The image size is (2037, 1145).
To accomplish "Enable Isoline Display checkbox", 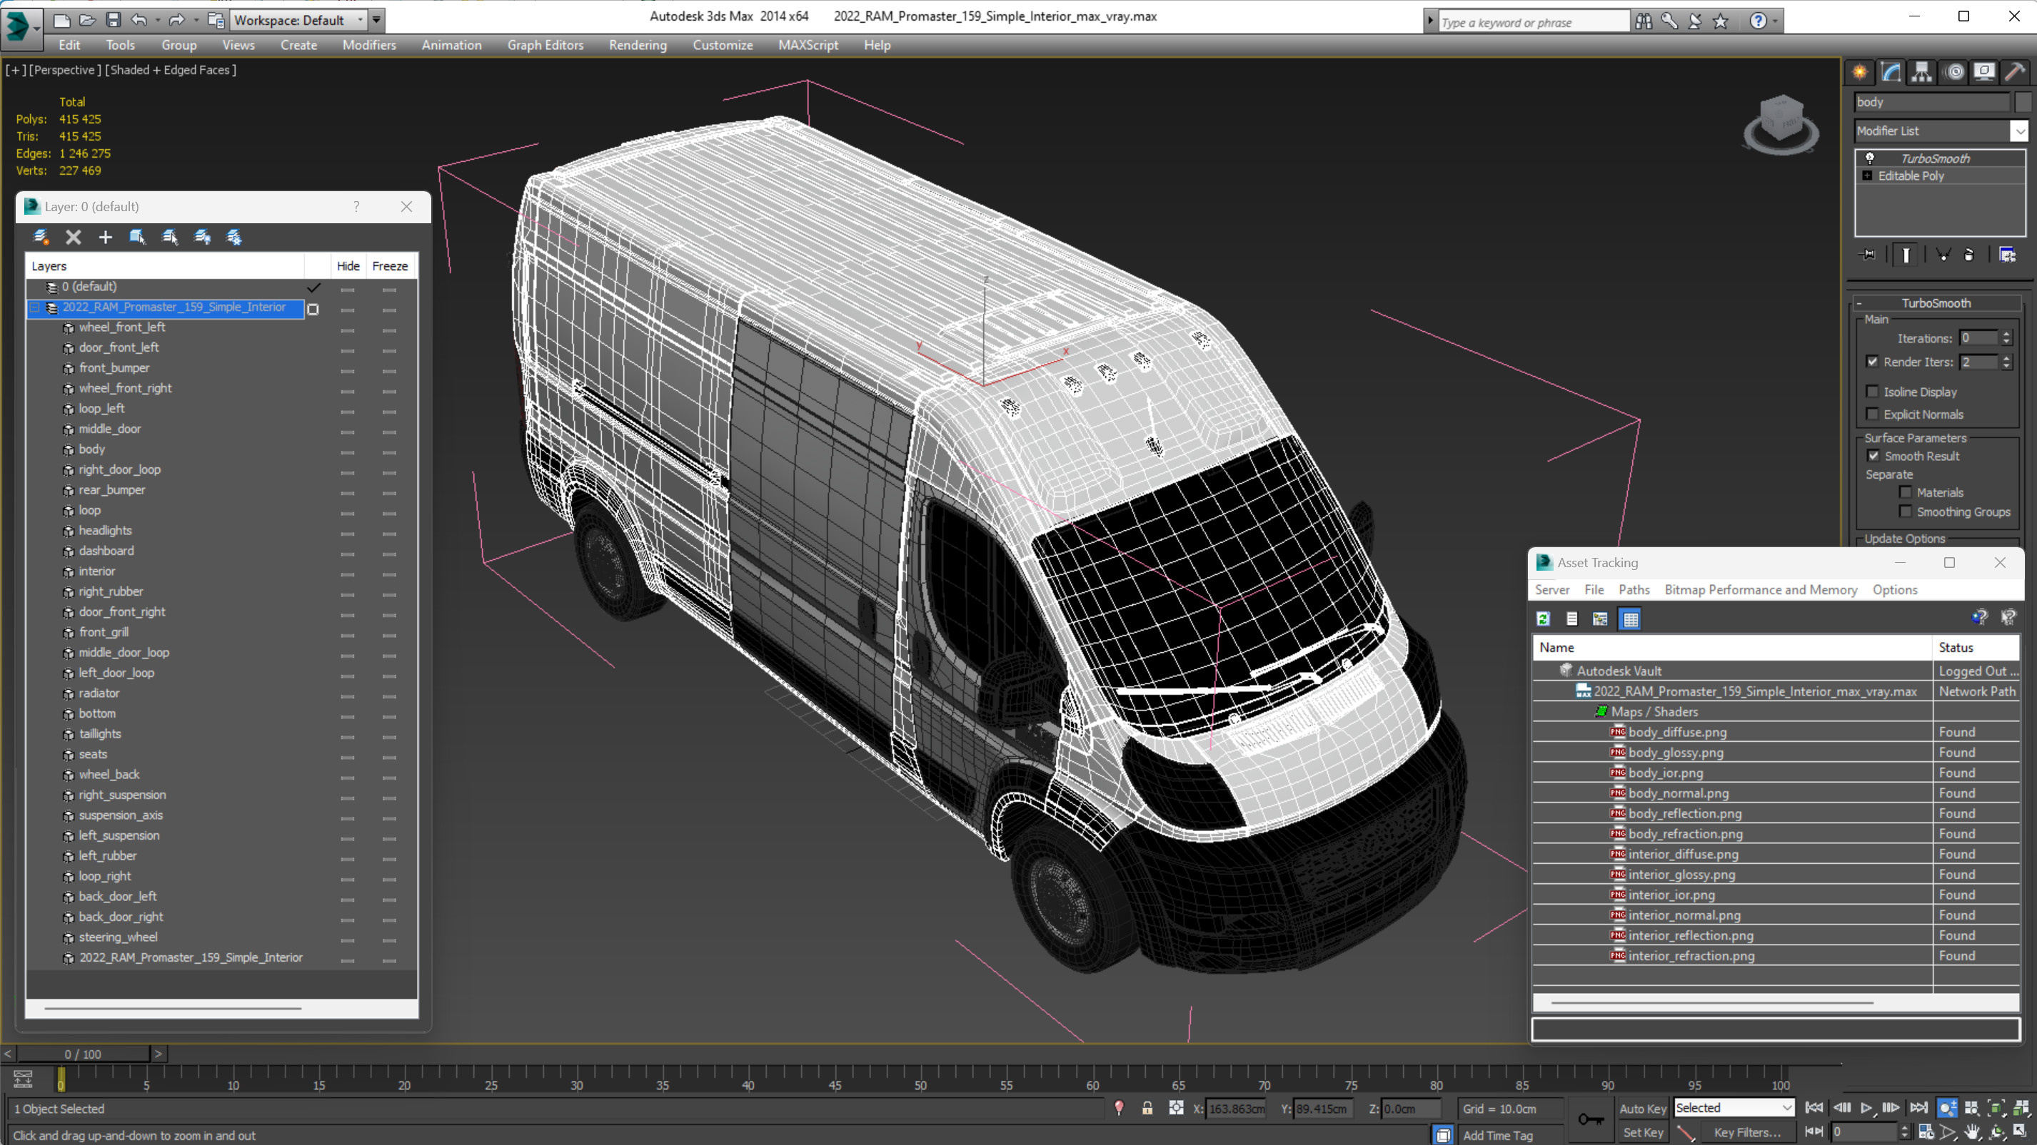I will tap(1872, 391).
